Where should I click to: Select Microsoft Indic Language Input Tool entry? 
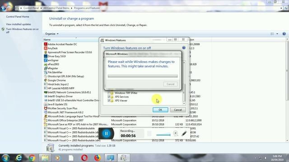tap(73, 117)
